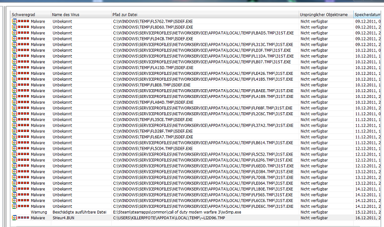
Task: Select path ending FLDE6C.TMP\31ST.EXE
Action: [x=203, y=206]
